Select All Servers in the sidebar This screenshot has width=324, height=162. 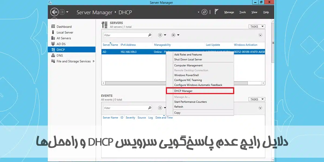click(x=64, y=38)
